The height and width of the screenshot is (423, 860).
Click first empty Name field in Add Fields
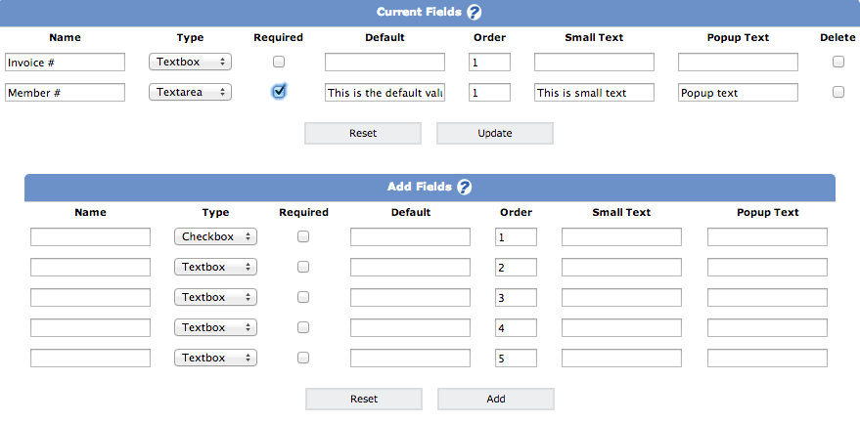coord(90,237)
